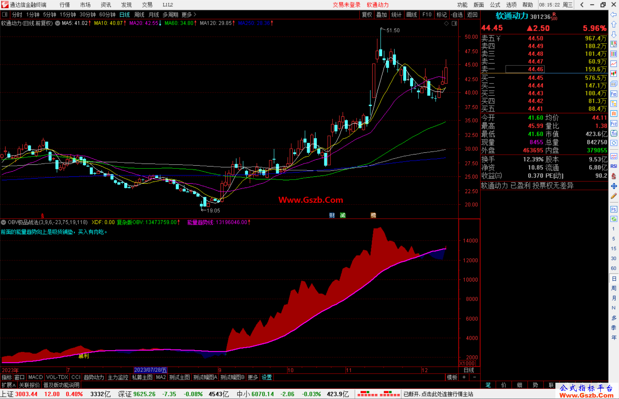Open the 资讯 menu

tap(106, 5)
